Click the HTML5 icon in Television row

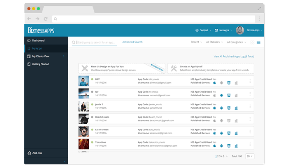[x=229, y=146]
